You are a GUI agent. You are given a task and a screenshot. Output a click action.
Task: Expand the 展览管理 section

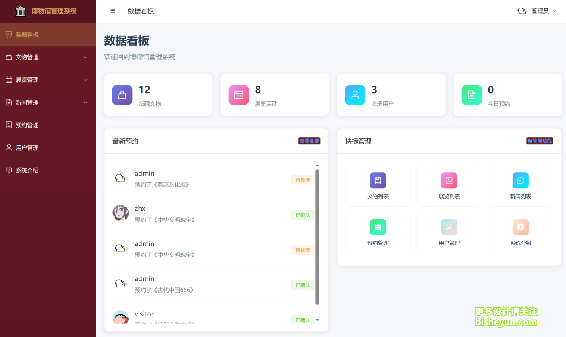tap(48, 80)
